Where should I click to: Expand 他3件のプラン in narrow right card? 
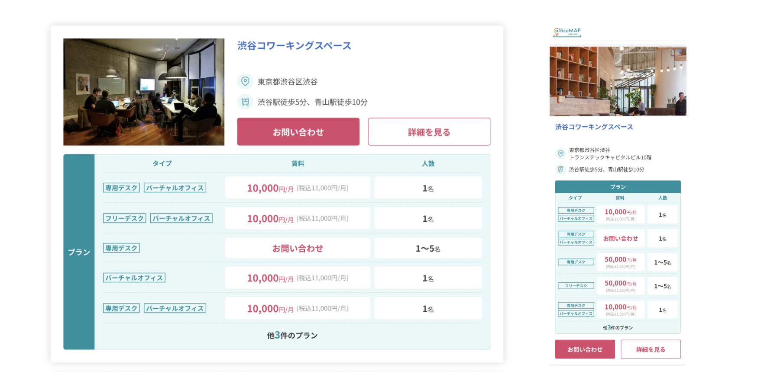(x=618, y=328)
